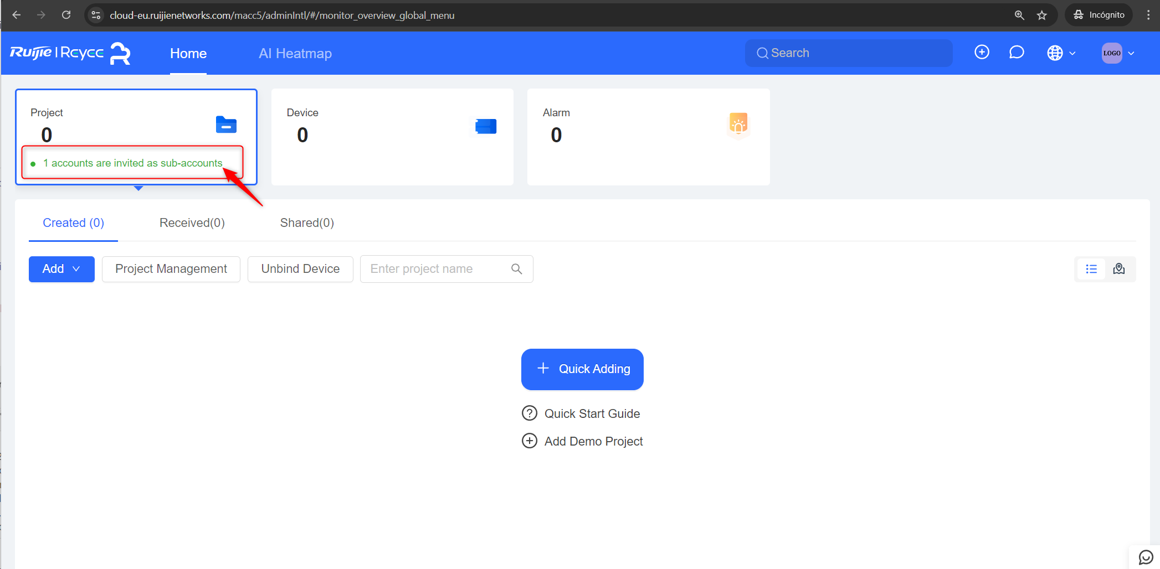Go back in browser
This screenshot has height=569, width=1160.
click(17, 15)
